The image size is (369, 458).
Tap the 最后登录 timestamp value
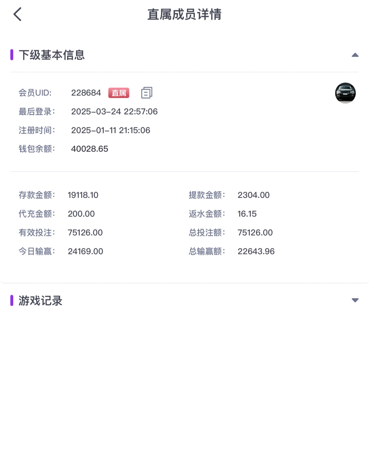pos(114,111)
